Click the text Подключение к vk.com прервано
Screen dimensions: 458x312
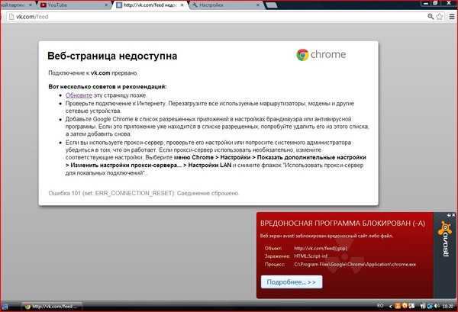(x=92, y=73)
